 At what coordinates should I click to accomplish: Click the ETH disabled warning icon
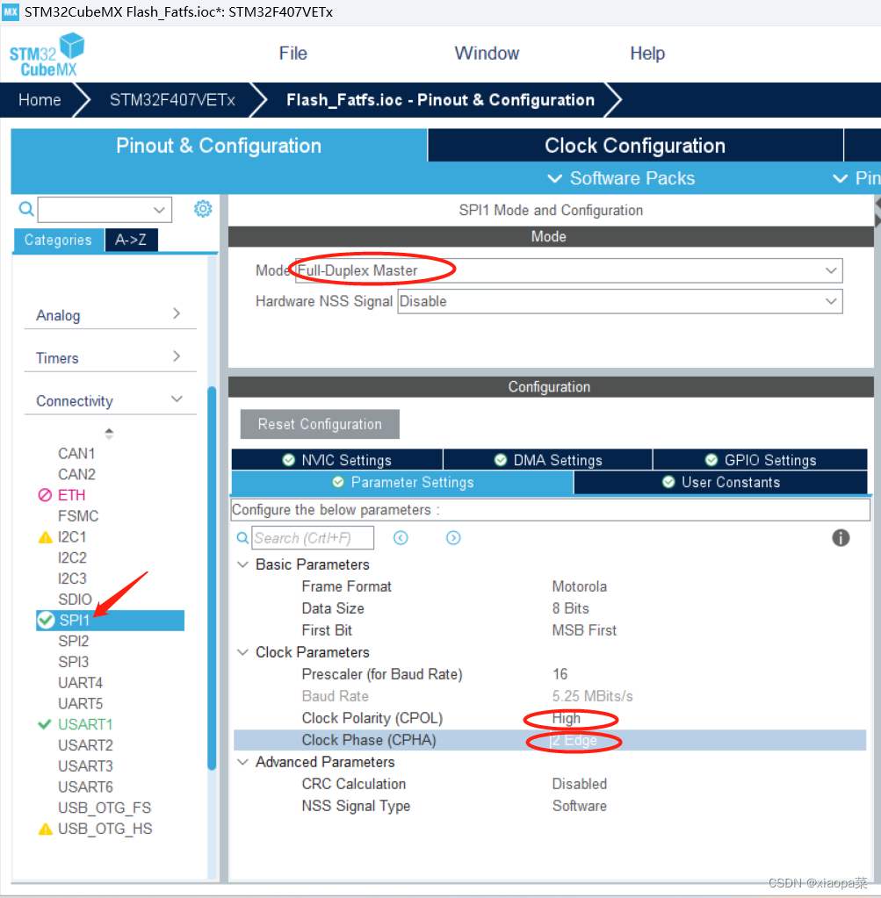[45, 495]
